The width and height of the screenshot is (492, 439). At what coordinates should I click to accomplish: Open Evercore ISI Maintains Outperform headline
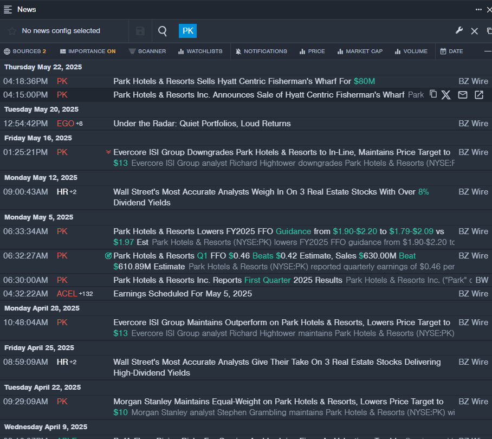[282, 327]
